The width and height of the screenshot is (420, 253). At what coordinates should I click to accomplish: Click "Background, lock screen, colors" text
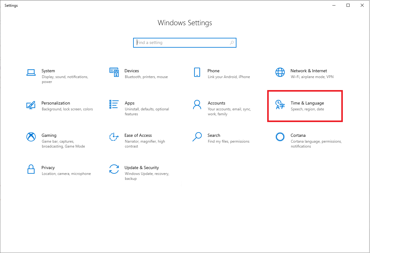67,109
